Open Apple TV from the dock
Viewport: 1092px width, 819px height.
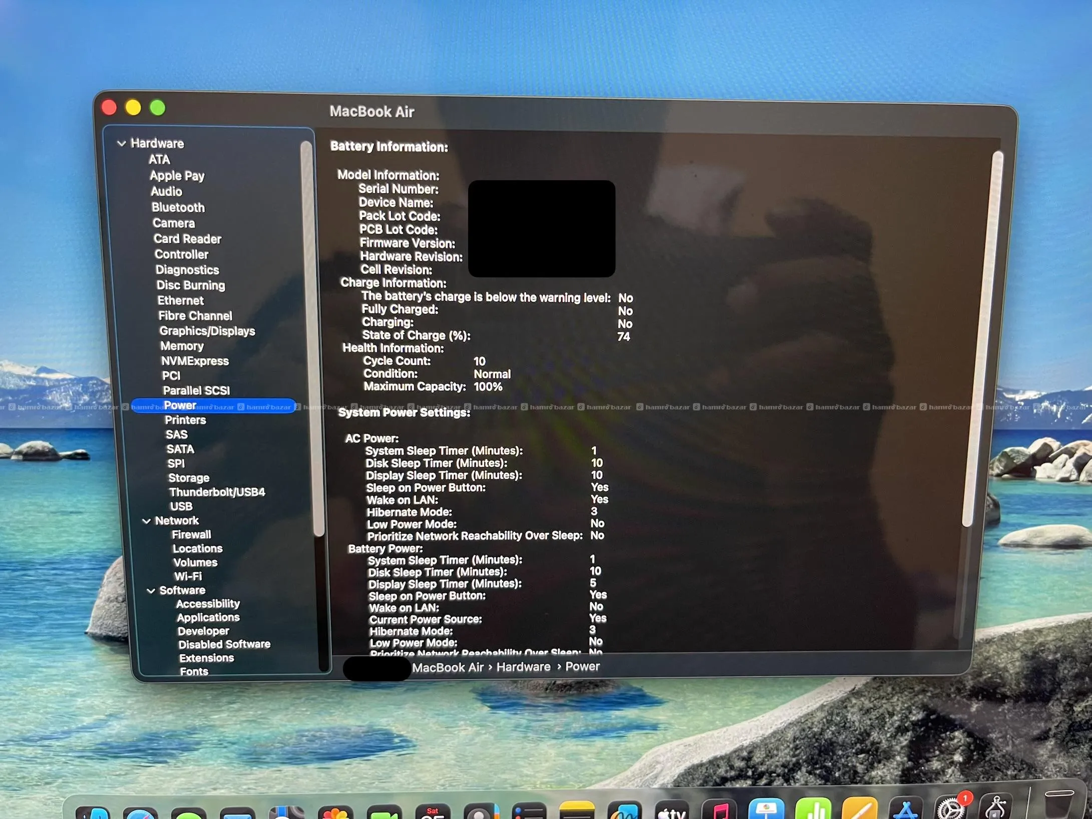(671, 811)
